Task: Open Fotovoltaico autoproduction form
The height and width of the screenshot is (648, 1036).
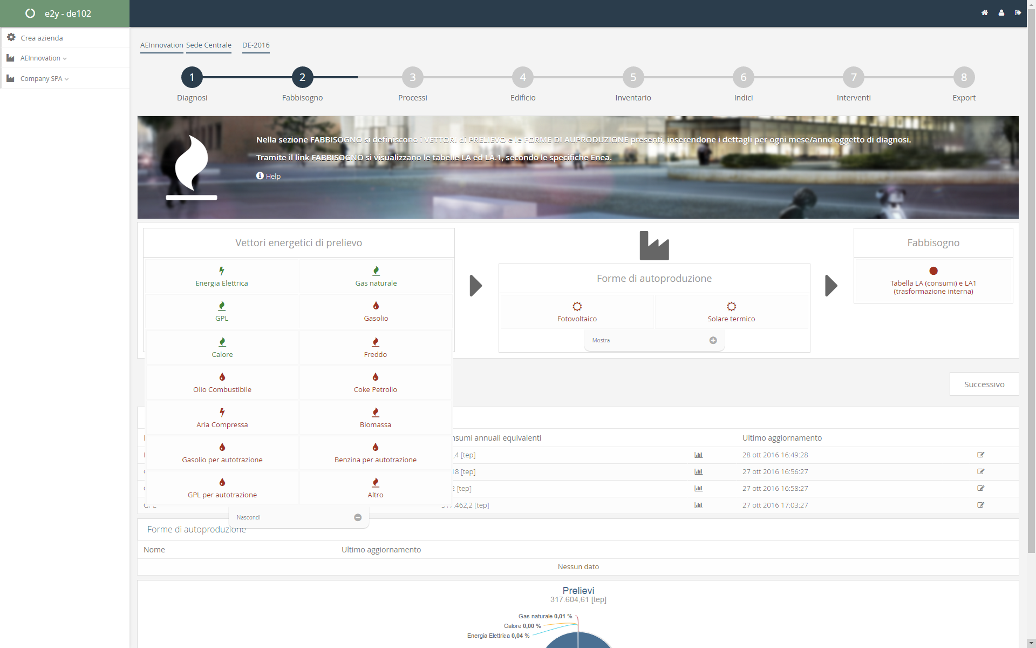Action: click(x=577, y=312)
